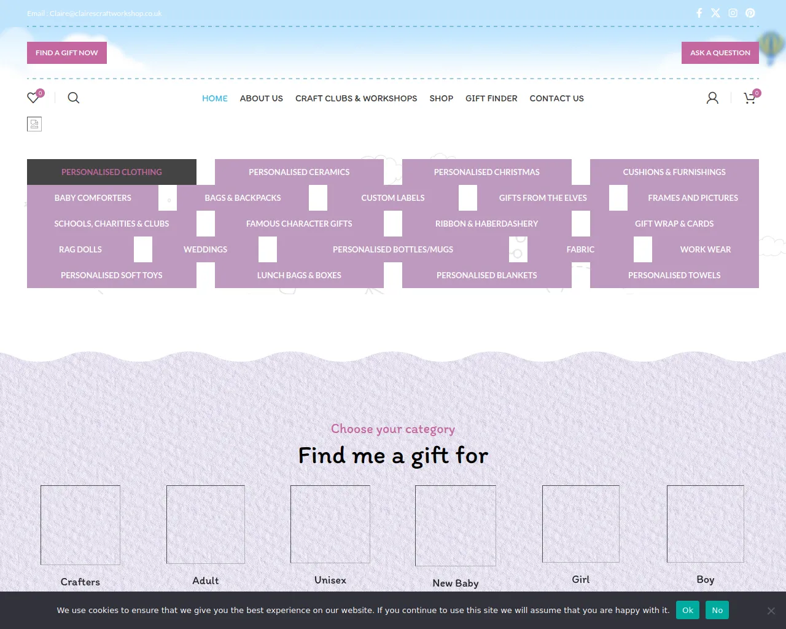The image size is (786, 629).
Task: Click the Unisex gift category thumbnail
Action: tap(330, 524)
